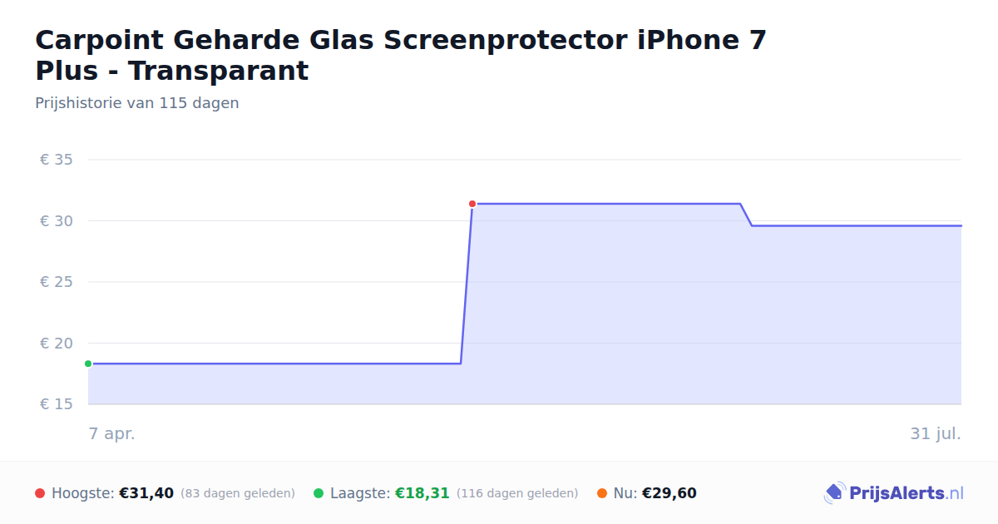This screenshot has height=524, width=998.
Task: Click the € 15 axis label
Action: point(57,404)
